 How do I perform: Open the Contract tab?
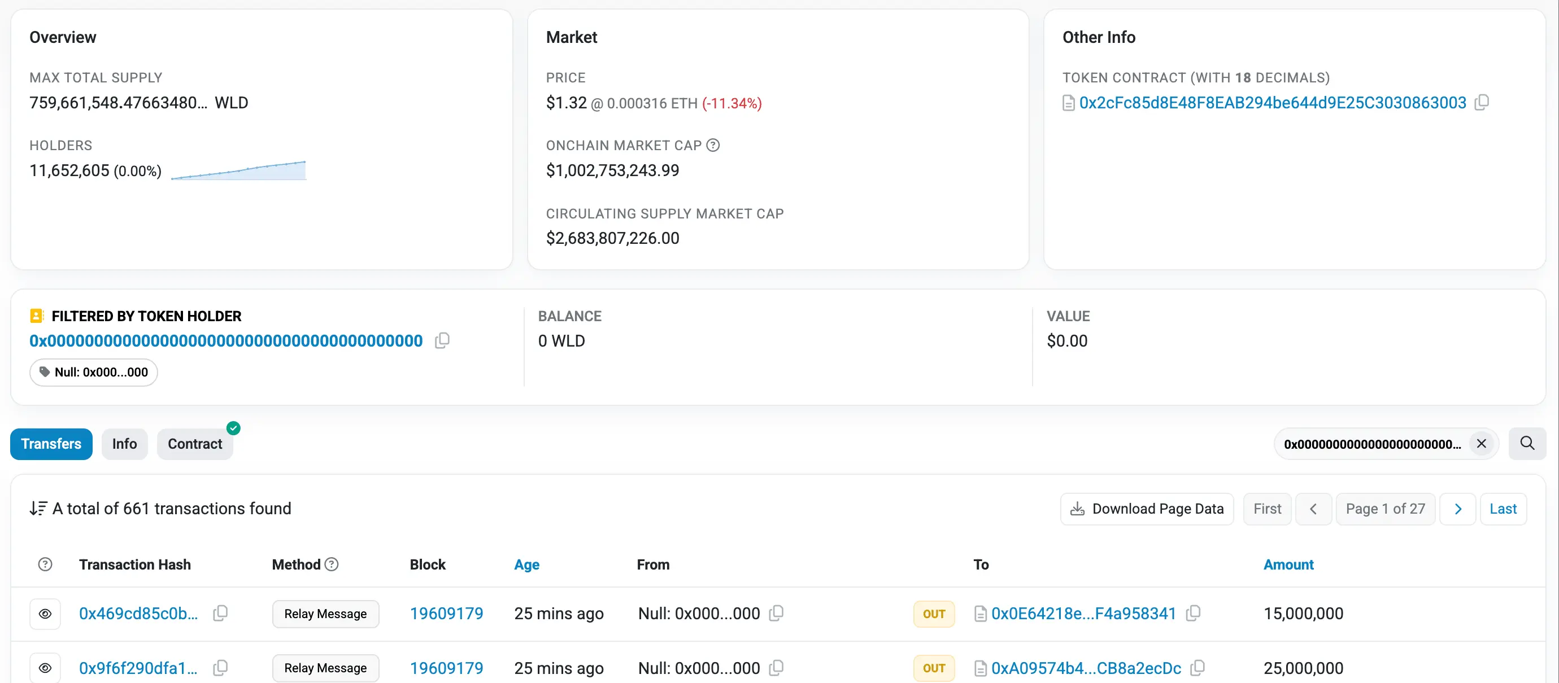point(195,444)
